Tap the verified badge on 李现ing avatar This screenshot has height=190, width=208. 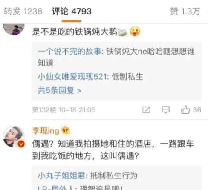pyautogui.click(x=21, y=144)
